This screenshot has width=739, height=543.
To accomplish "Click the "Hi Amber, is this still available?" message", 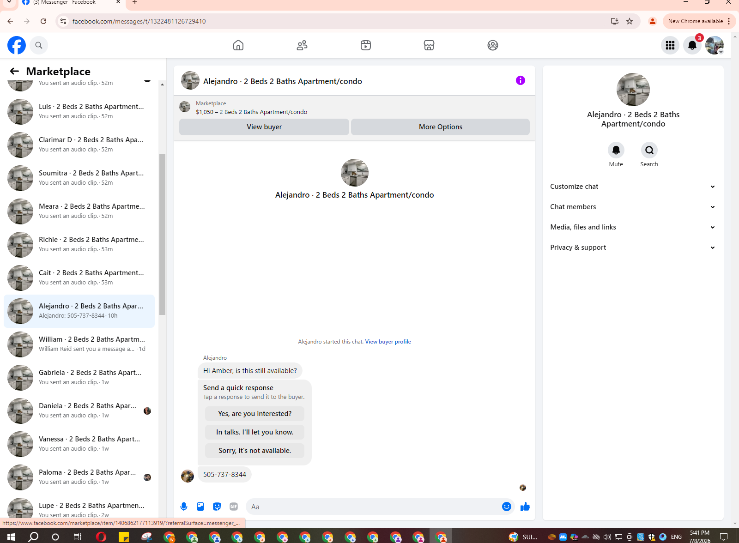I will (x=250, y=371).
